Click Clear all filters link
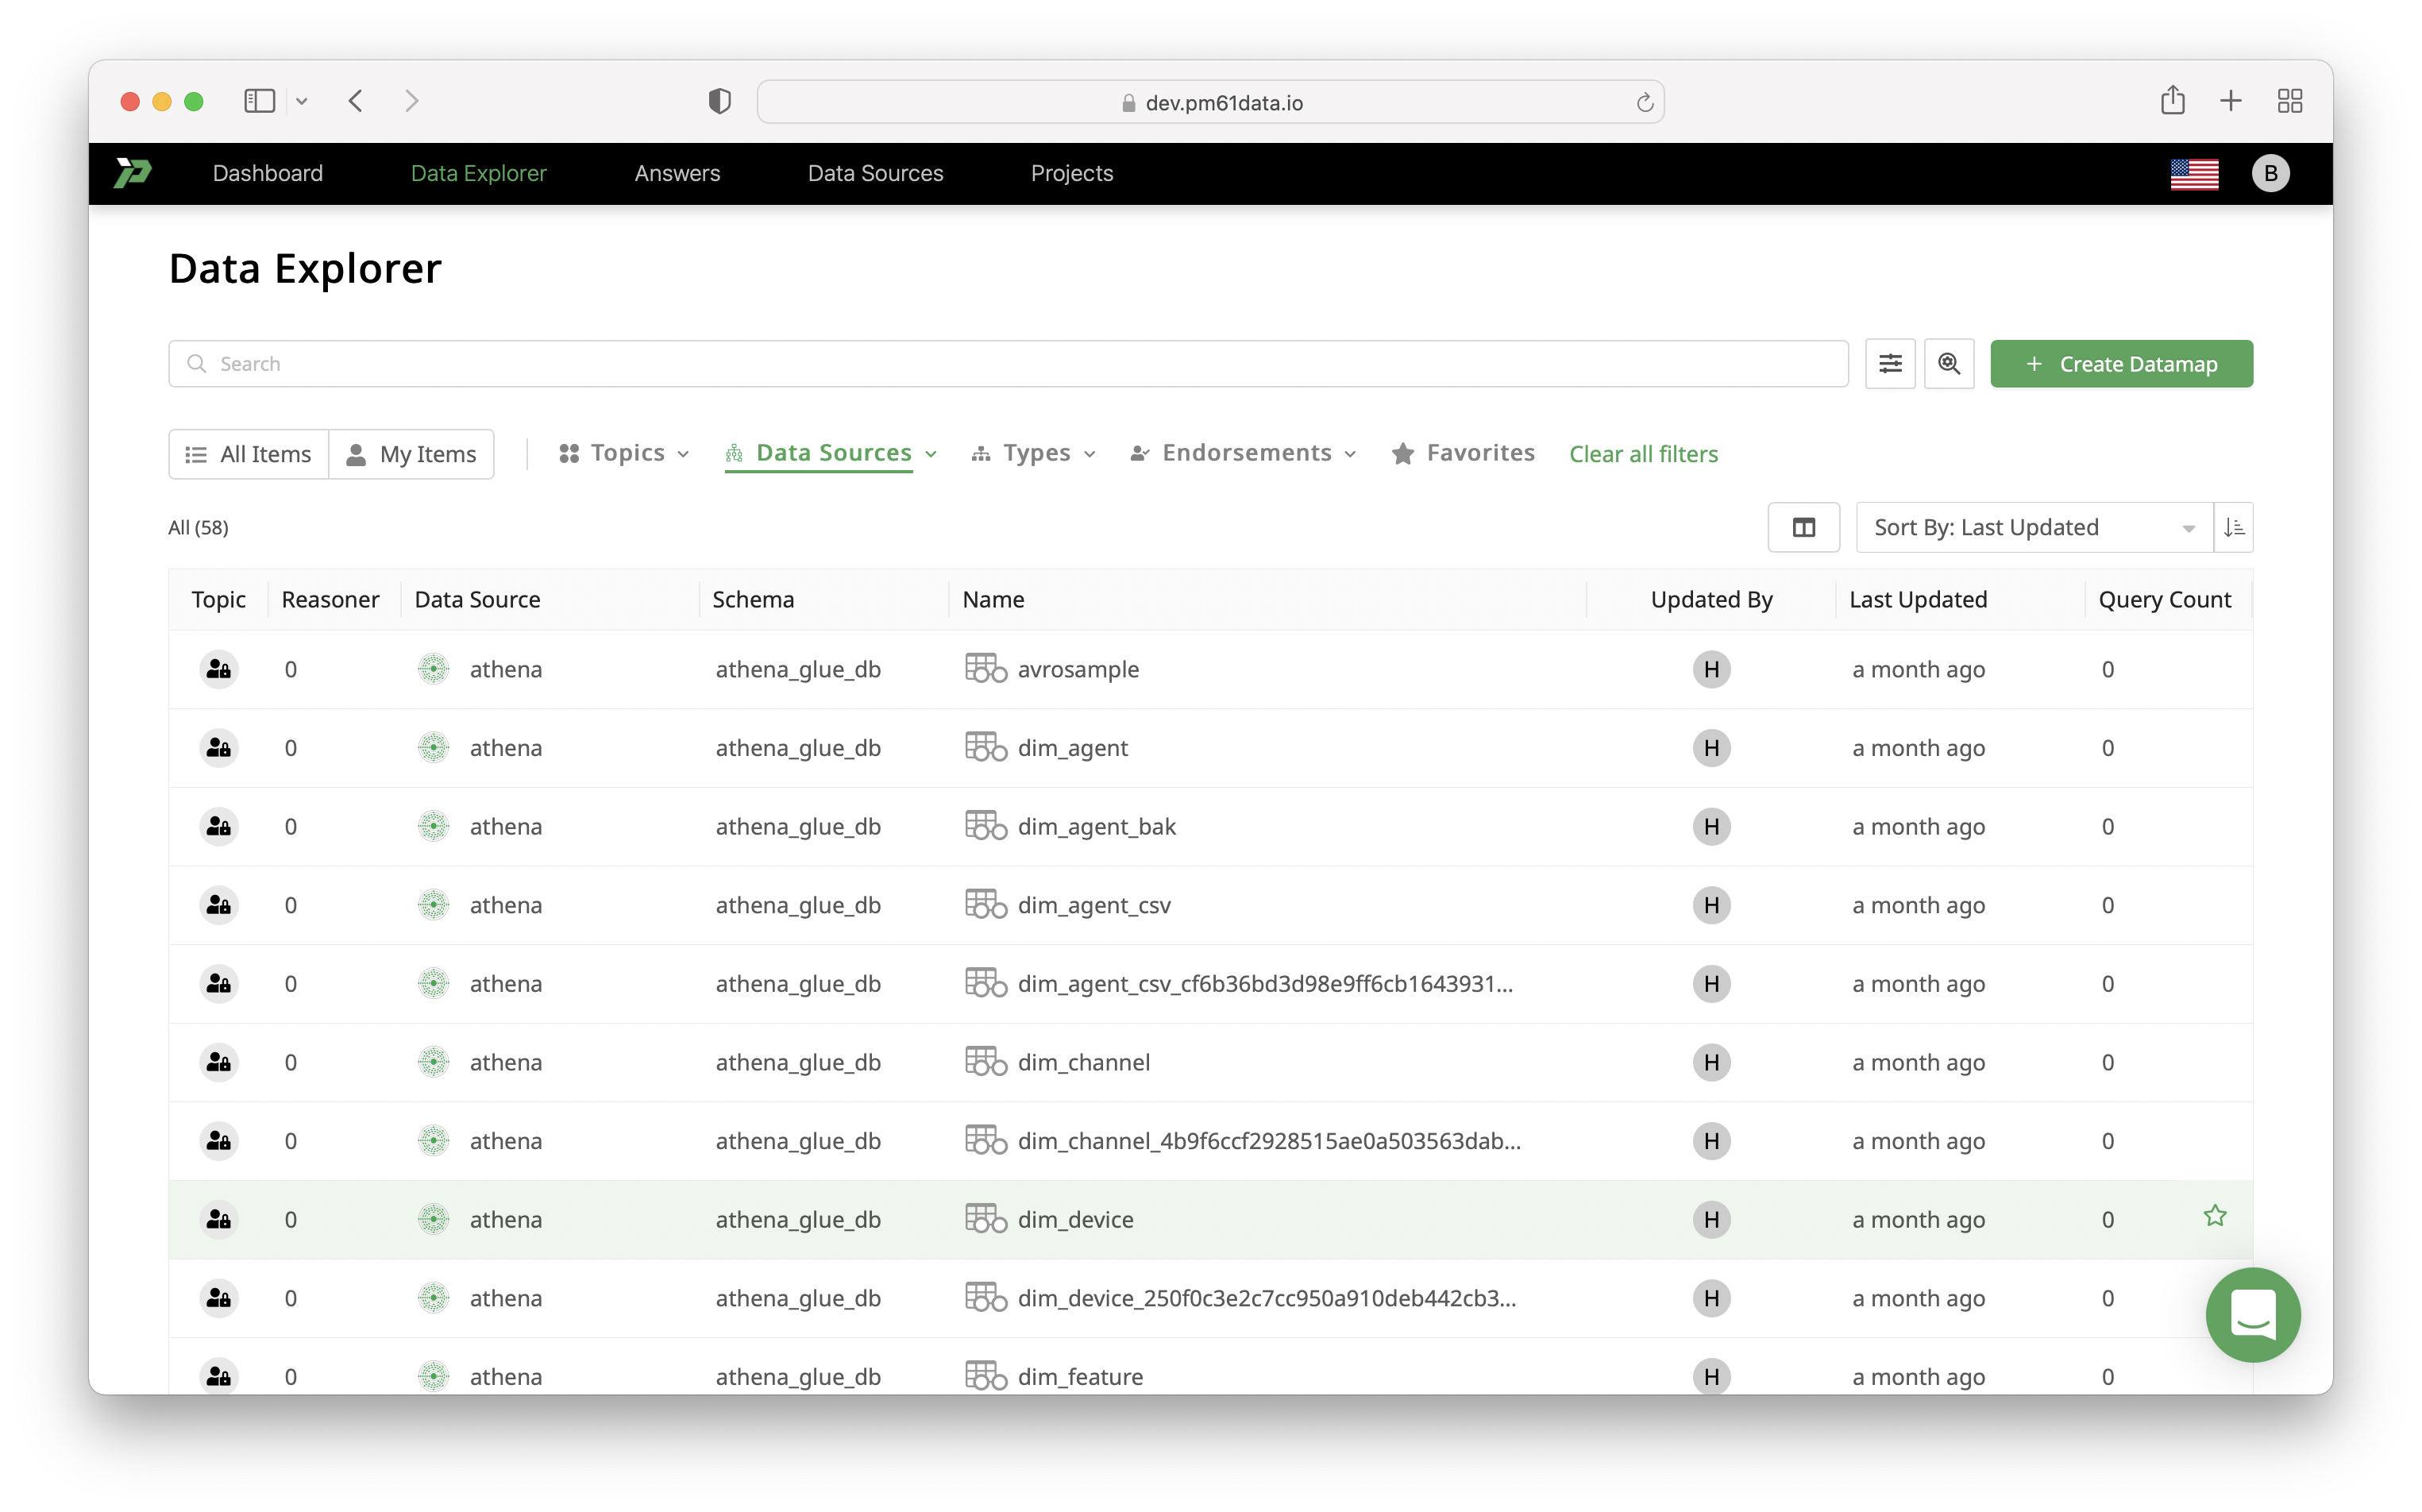 click(x=1643, y=454)
